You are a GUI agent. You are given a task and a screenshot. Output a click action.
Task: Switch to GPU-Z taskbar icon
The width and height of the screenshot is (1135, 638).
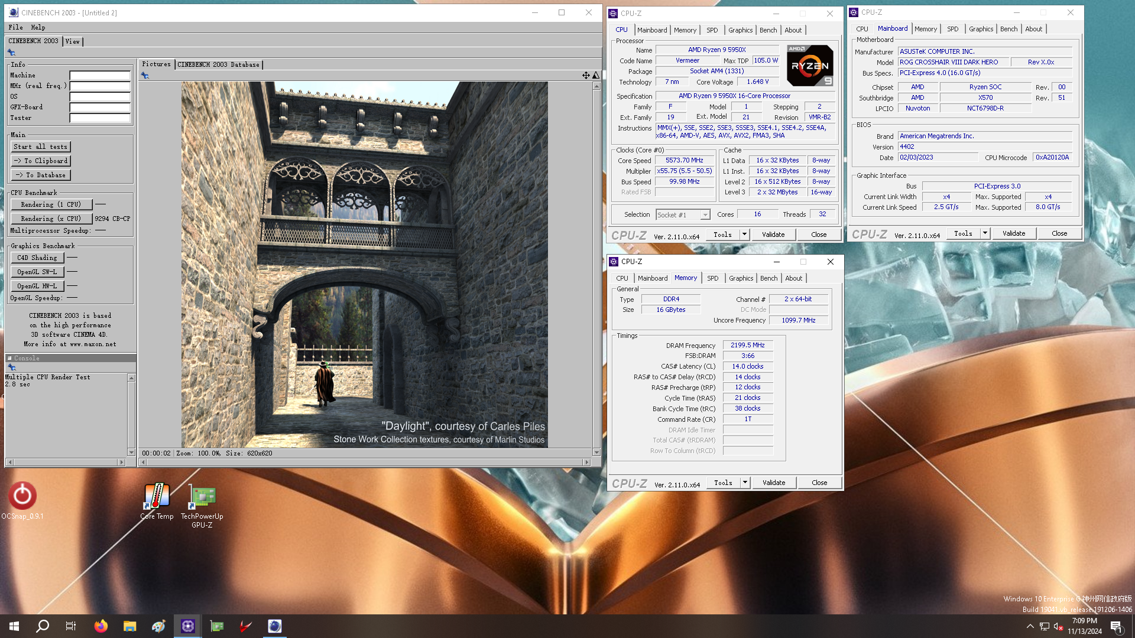[217, 626]
